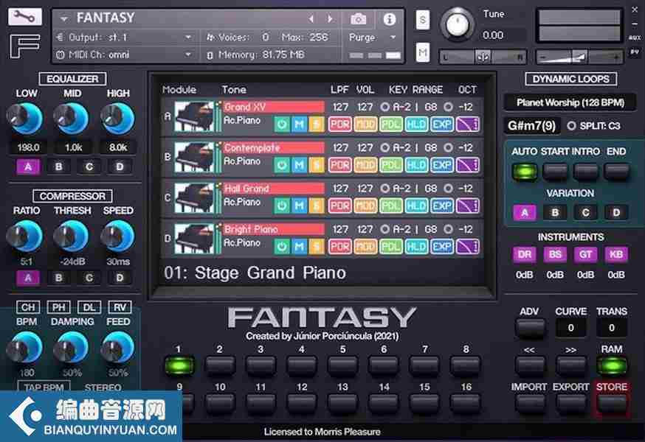This screenshot has height=442, width=645.
Task: Open the velocity curve icon on Grand XV row
Action: (x=468, y=124)
